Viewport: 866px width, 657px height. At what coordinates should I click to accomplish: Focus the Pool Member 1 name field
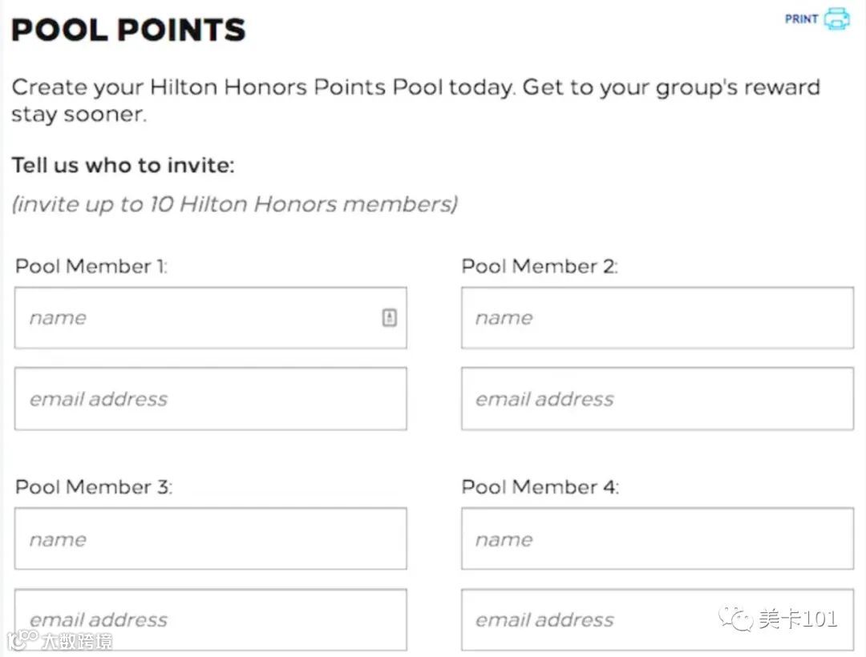click(200, 318)
